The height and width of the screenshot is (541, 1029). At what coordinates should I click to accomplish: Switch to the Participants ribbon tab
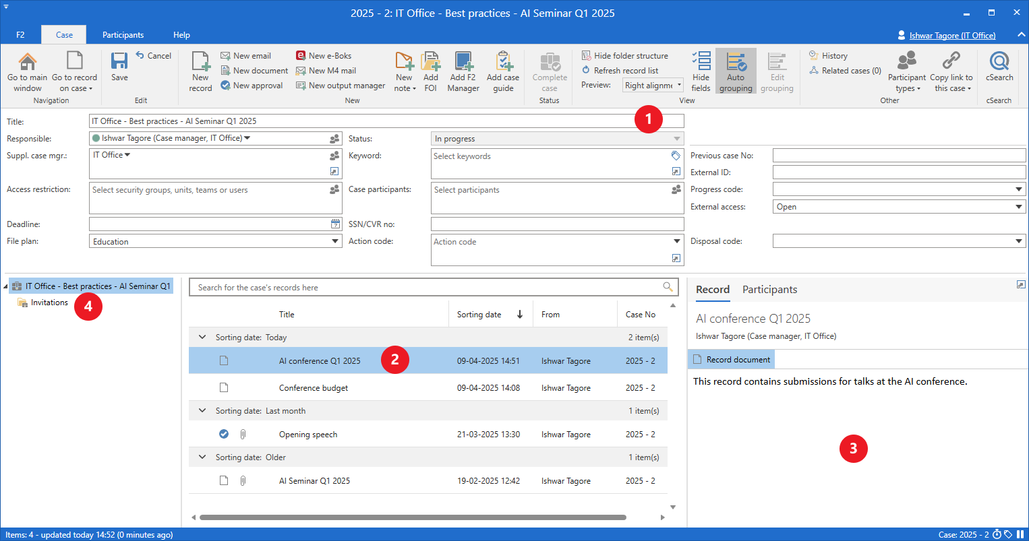[x=123, y=35]
